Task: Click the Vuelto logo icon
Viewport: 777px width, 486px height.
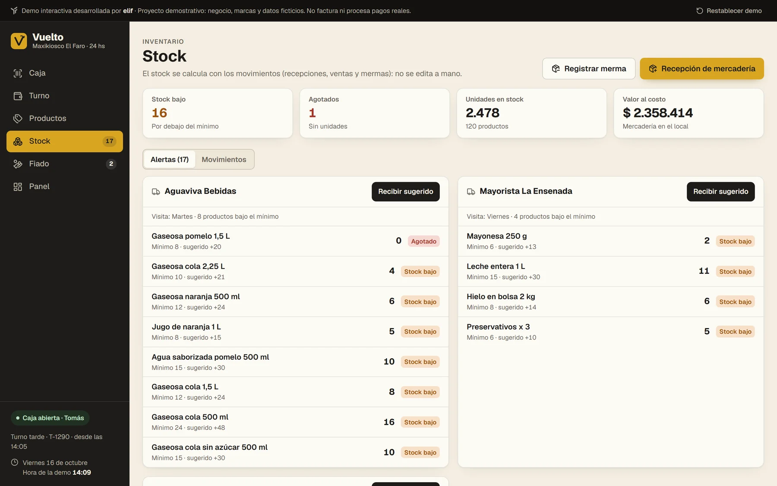Action: tap(19, 41)
